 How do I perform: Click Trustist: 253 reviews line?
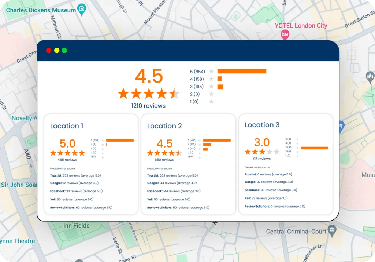(x=75, y=175)
